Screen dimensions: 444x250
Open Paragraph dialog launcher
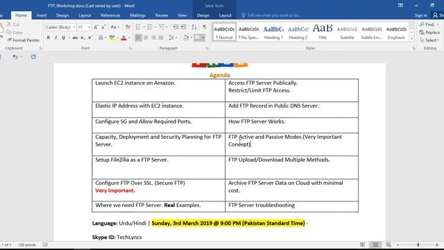pos(207,49)
